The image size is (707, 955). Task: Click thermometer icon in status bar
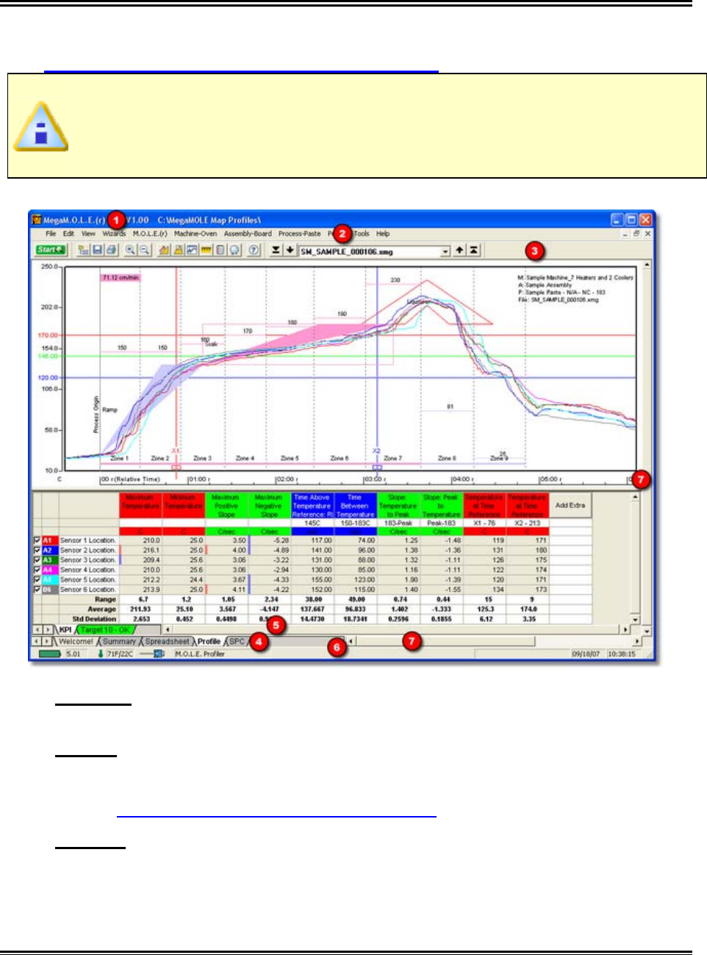(x=101, y=654)
